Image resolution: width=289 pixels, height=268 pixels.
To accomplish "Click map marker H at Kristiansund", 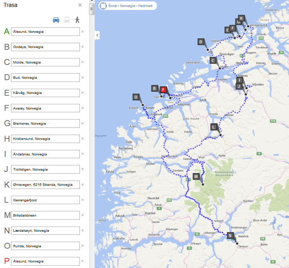I will pyautogui.click(x=241, y=18).
